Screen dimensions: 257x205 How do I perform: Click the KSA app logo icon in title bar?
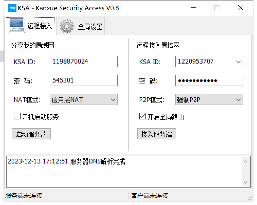12,8
